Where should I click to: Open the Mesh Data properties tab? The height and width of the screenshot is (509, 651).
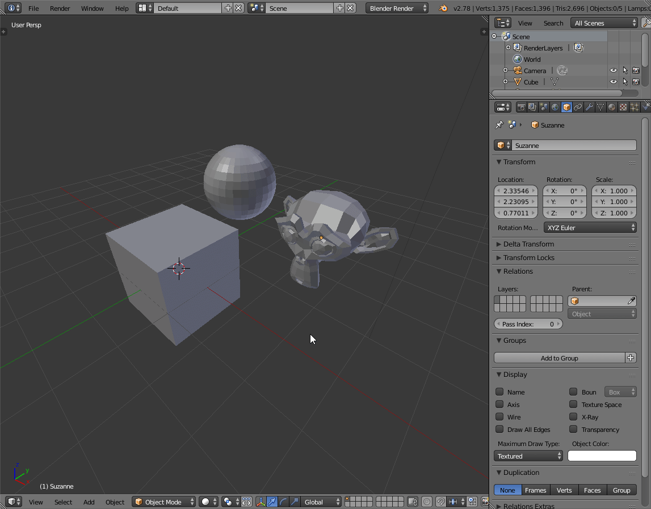(x=600, y=107)
